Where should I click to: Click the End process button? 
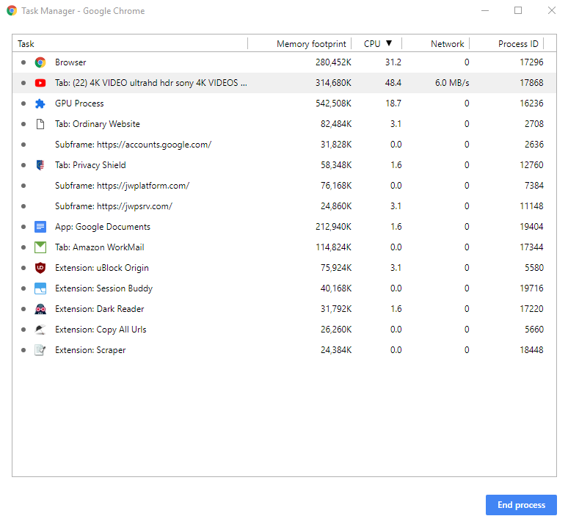pos(521,505)
